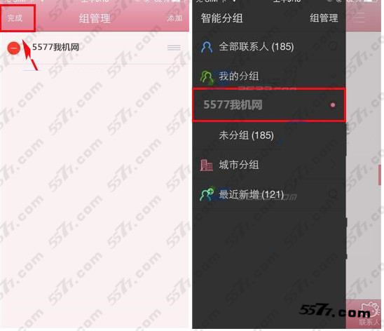Select 全部联系人 (185) entry
Screen dimensions: 384x331
269,47
